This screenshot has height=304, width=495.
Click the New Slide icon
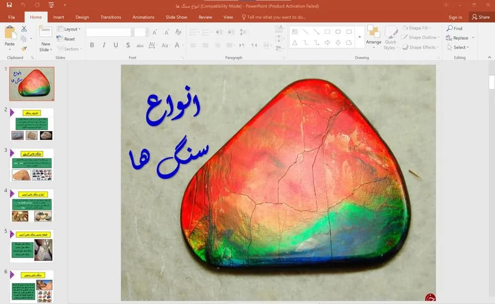[x=46, y=33]
